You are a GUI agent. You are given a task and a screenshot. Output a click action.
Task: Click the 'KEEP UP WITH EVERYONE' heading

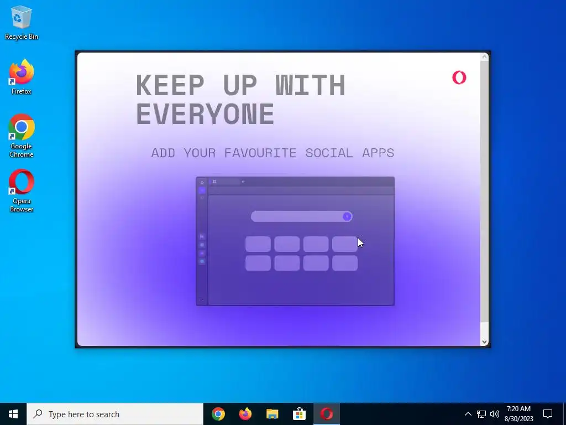point(240,99)
